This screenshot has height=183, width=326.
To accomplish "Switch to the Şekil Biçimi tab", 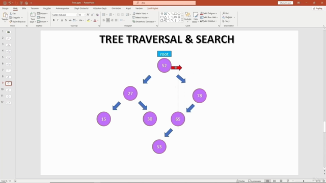I will pyautogui.click(x=153, y=9).
